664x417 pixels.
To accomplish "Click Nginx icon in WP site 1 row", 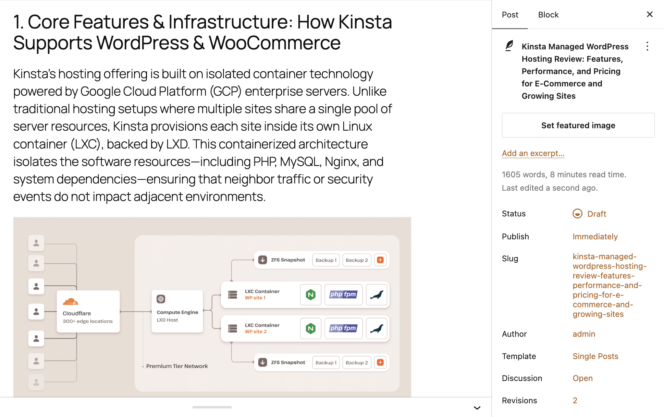I will click(310, 295).
